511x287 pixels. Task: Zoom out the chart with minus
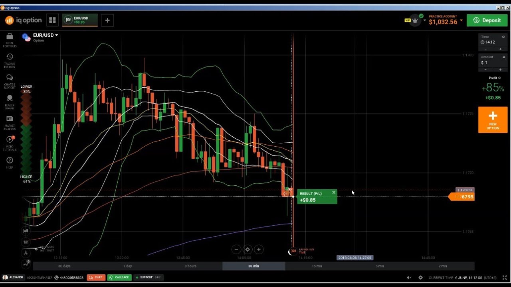click(236, 250)
